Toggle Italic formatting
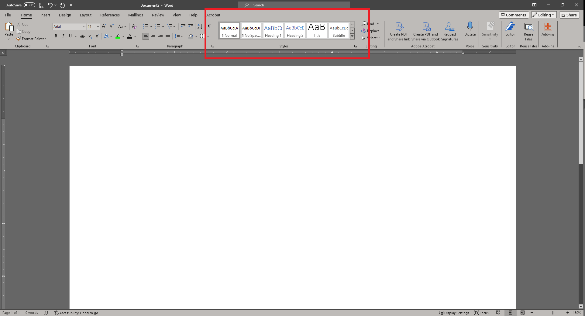The image size is (585, 316). coord(63,36)
